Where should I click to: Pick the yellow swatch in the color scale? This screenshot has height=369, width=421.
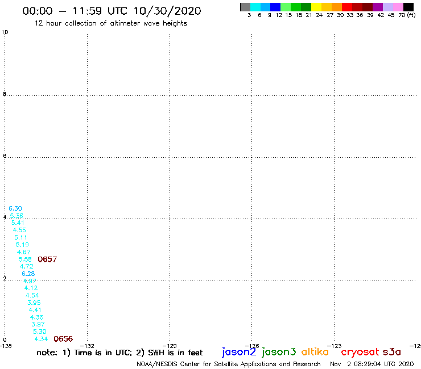pyautogui.click(x=316, y=7)
